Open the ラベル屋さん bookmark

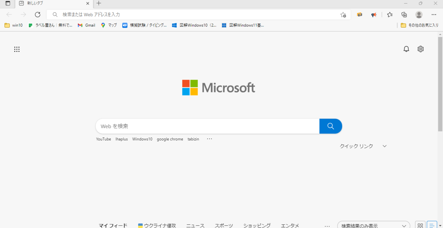coord(50,25)
